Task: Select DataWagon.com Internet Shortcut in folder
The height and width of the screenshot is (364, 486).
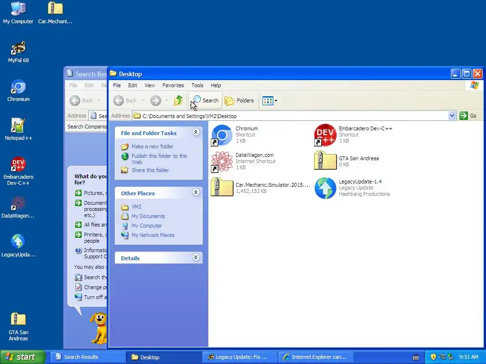Action: pyautogui.click(x=243, y=161)
